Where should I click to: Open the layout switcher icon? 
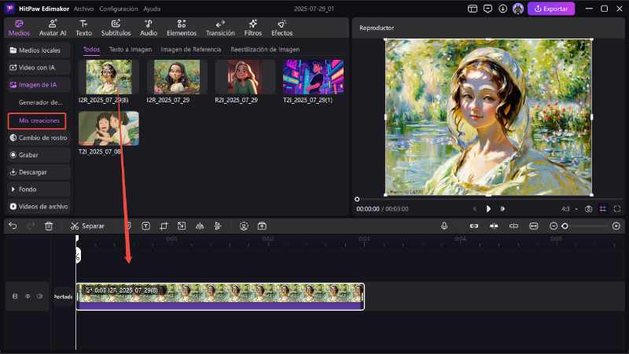(473, 9)
